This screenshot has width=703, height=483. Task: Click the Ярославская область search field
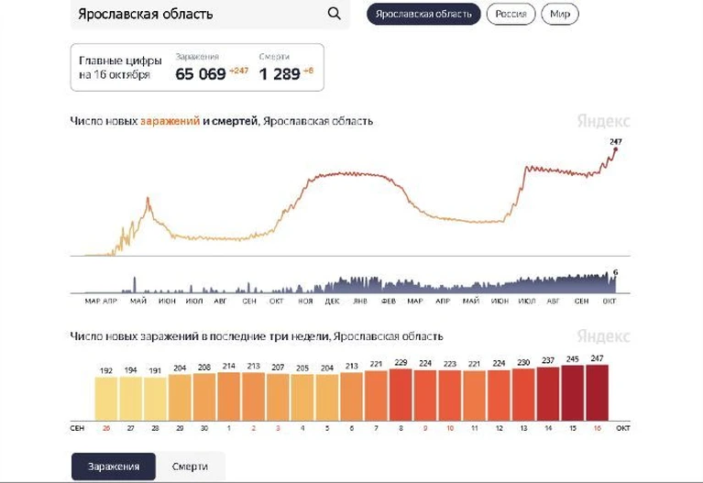click(x=210, y=14)
